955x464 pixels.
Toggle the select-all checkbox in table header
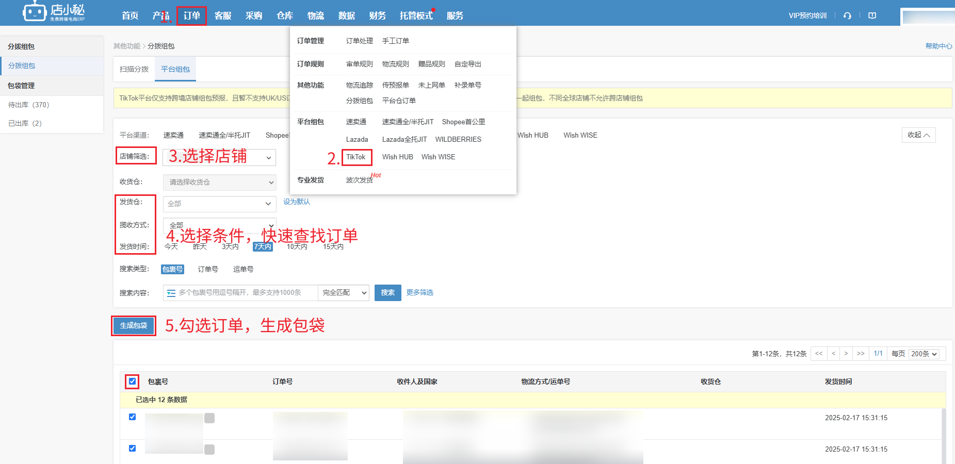[x=133, y=382]
